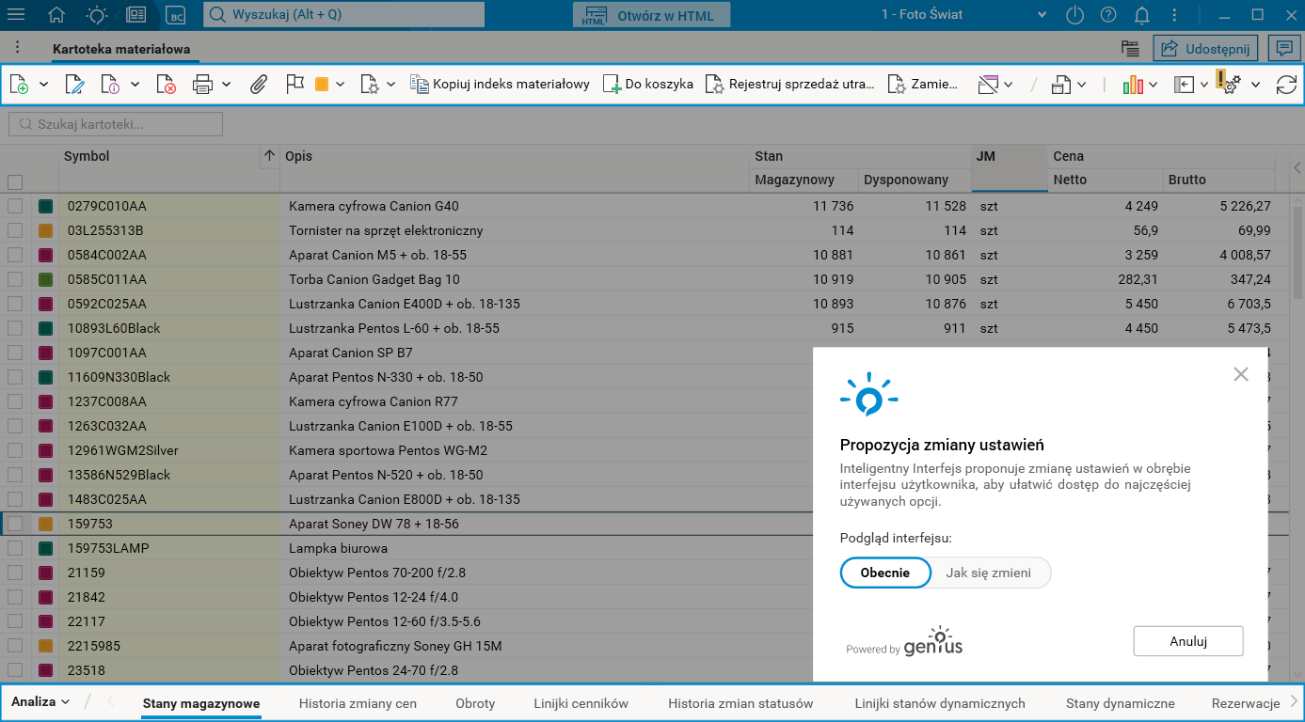The width and height of the screenshot is (1305, 722).
Task: Click the delete document icon
Action: pyautogui.click(x=167, y=85)
